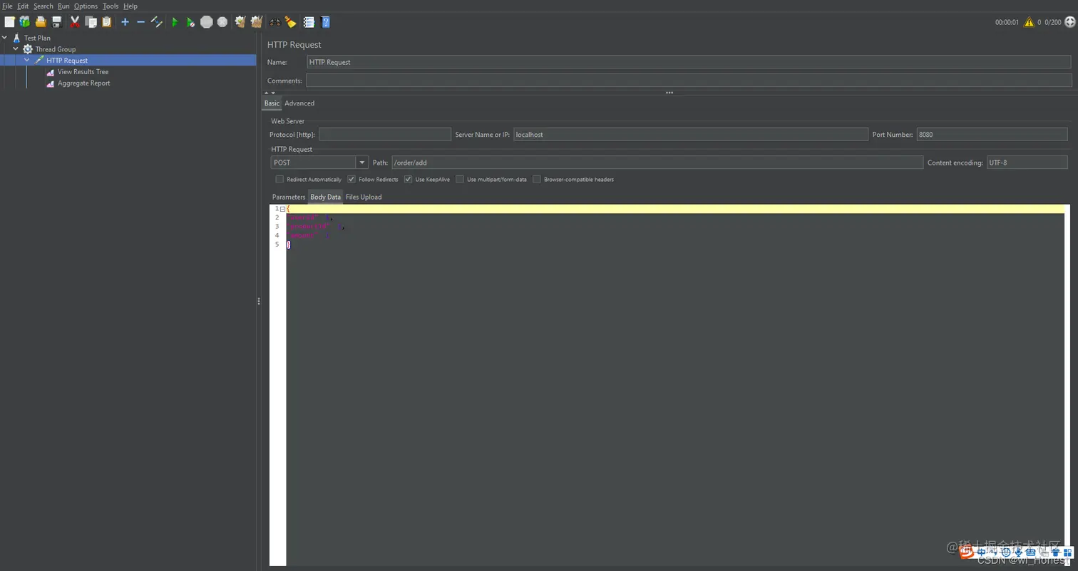The height and width of the screenshot is (571, 1078).
Task: Collapse the Thread Group node chevron
Action: pyautogui.click(x=16, y=49)
